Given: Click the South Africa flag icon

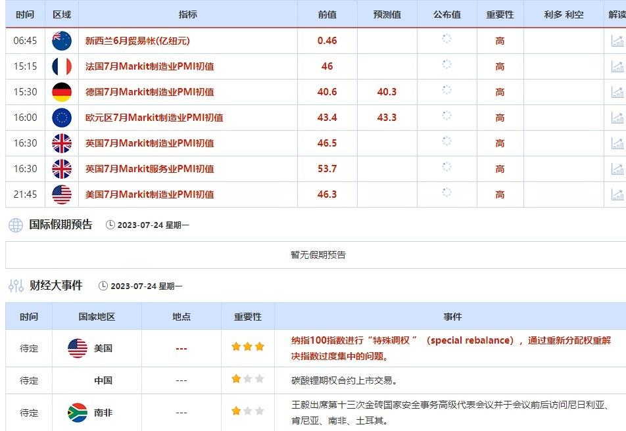Looking at the screenshot, I should pos(78,413).
